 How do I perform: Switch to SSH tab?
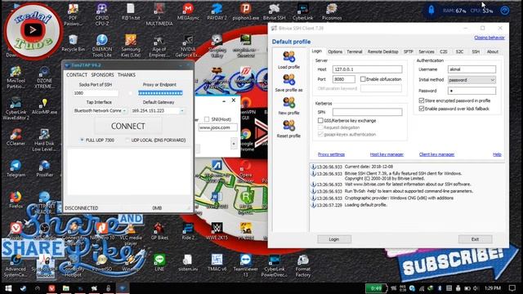click(x=476, y=51)
